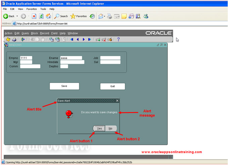
Task: Click the Insert Record toolbar icon
Action: click(98, 39)
